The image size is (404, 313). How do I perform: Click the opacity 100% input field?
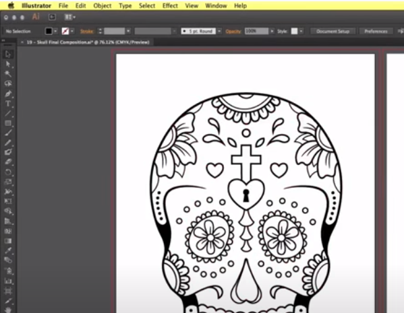coord(256,32)
